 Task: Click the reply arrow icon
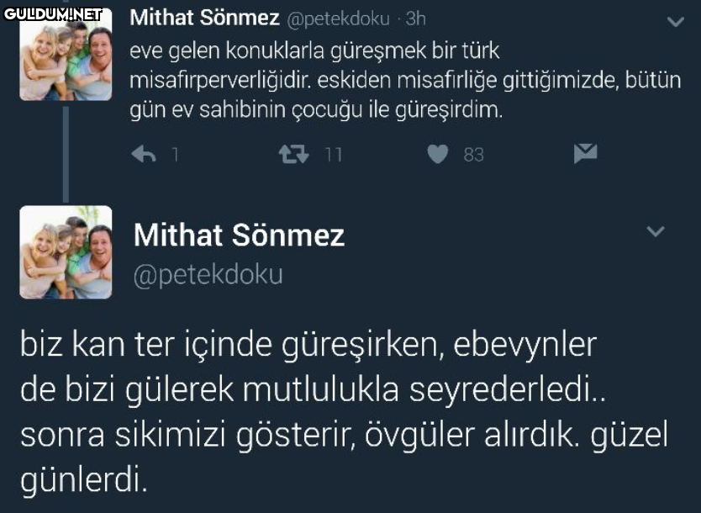pos(144,155)
